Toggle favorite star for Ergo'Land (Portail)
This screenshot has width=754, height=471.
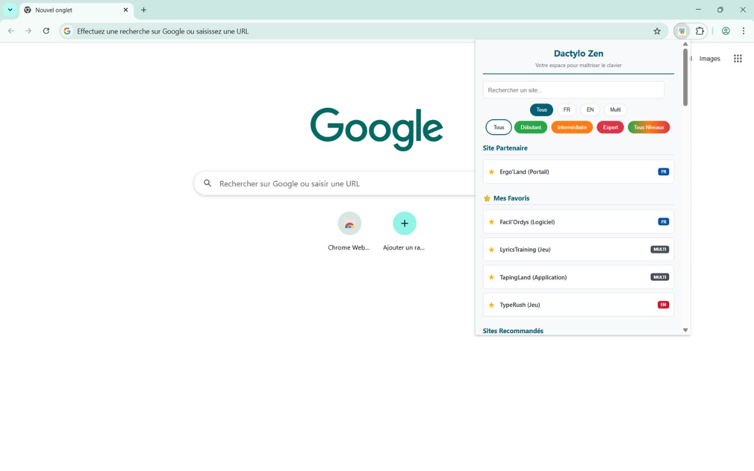click(491, 172)
